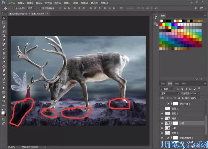
Task: Open the Layers panel flyout menu
Action: click(205, 83)
